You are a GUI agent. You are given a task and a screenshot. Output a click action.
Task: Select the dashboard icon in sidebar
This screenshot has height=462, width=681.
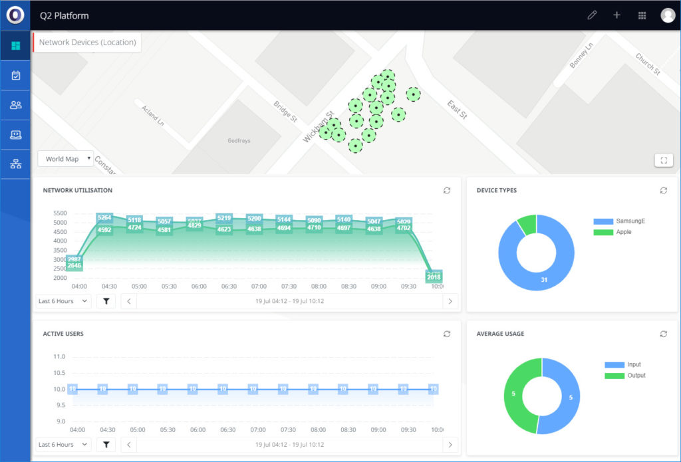[x=15, y=46]
